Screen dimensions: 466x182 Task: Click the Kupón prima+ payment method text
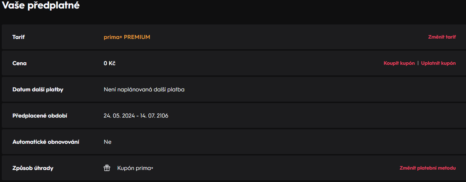coord(135,168)
